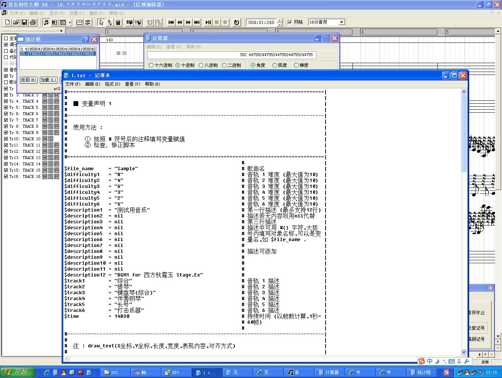The width and height of the screenshot is (502, 378).
Task: Create a new file in the music toolbar
Action: pos(7,23)
